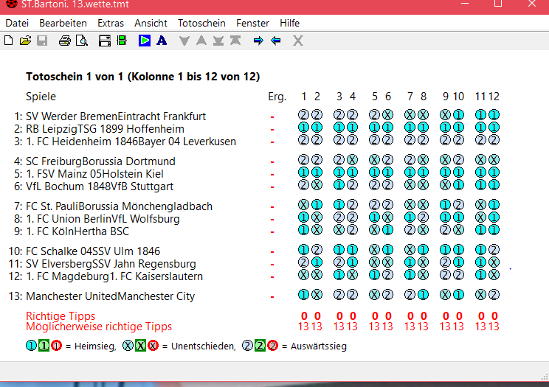This screenshot has height=387, width=549.
Task: Open the Hilfe menu
Action: tap(289, 23)
